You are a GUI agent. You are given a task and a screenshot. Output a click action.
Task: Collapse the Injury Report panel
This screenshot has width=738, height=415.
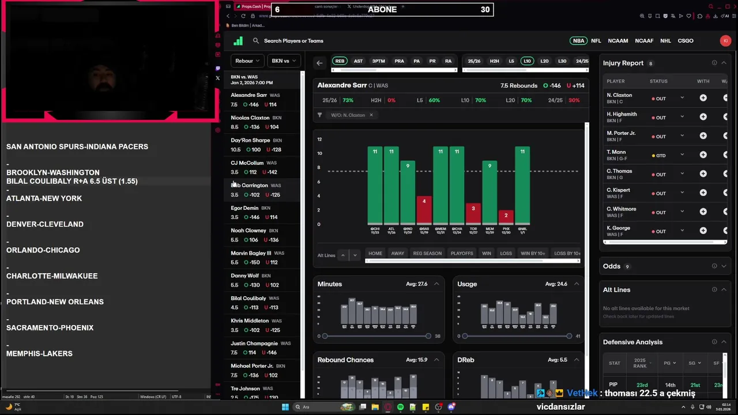pyautogui.click(x=724, y=63)
